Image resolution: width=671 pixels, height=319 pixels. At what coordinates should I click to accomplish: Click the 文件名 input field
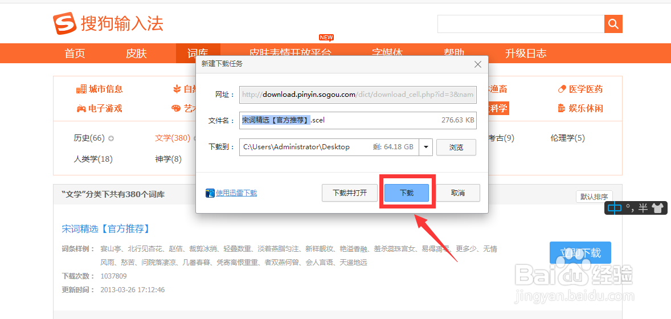pos(358,120)
